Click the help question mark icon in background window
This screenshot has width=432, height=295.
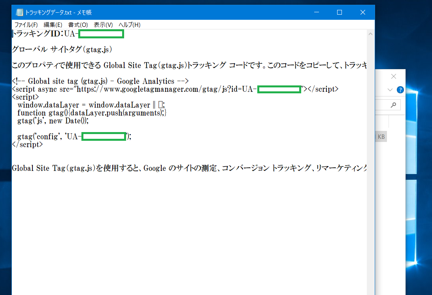[400, 90]
